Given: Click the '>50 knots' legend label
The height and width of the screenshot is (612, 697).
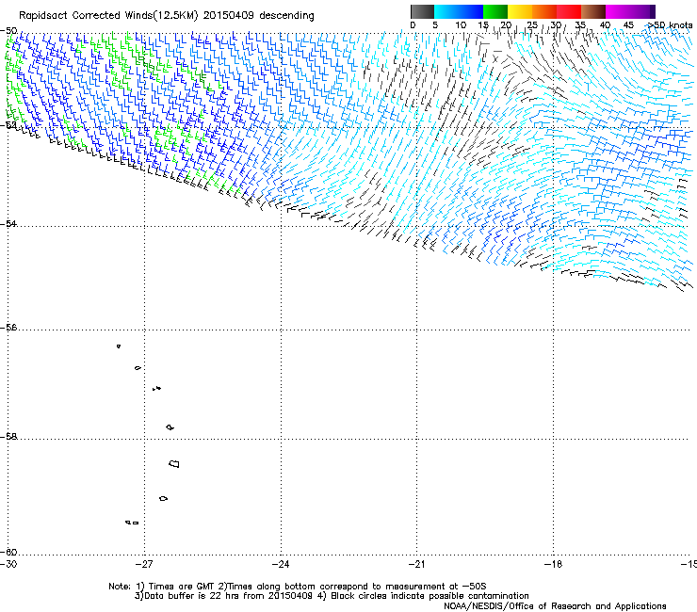Looking at the screenshot, I should point(671,25).
